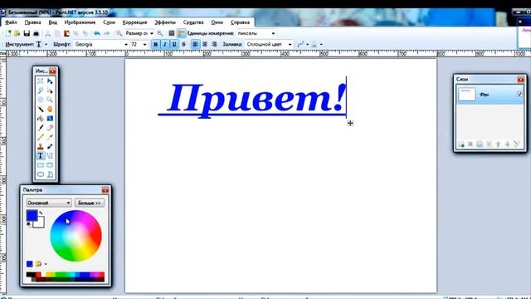531x299 pixels.
Task: Click the Zoom in toolbar icon
Action: click(x=160, y=33)
